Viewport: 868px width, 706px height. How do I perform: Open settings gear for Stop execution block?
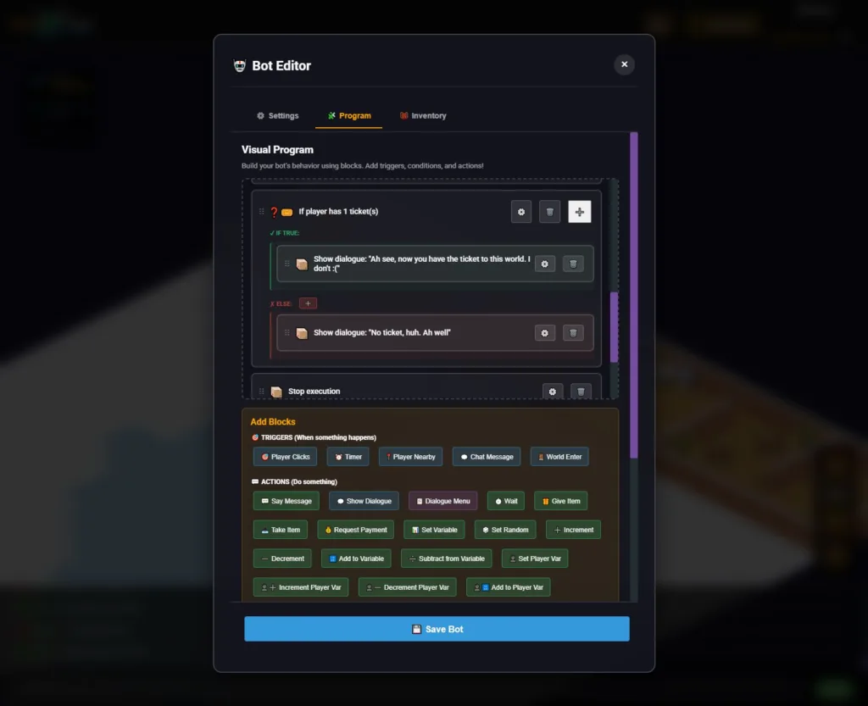click(552, 392)
